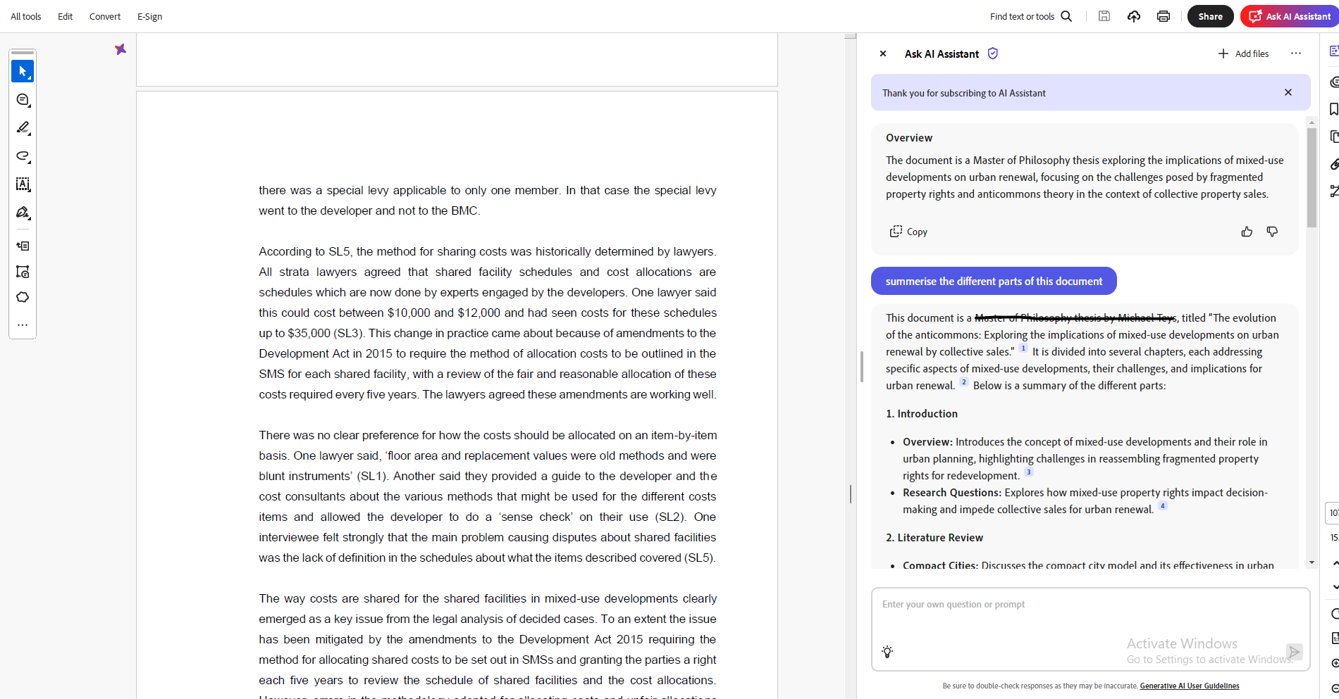Screen dimensions: 1339x699
Task: Click the Share button
Action: tap(1210, 16)
